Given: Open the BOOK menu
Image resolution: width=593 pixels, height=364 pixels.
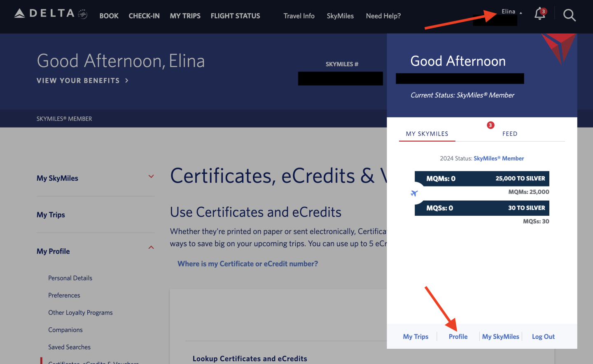Looking at the screenshot, I should (x=109, y=16).
